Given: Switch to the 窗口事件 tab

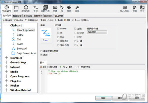Looking at the screenshot, I should 59,16.
